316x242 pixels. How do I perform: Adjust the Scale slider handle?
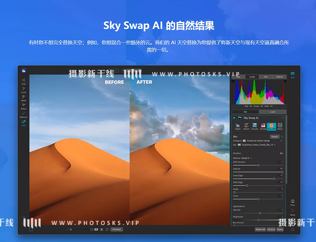click(x=234, y=192)
